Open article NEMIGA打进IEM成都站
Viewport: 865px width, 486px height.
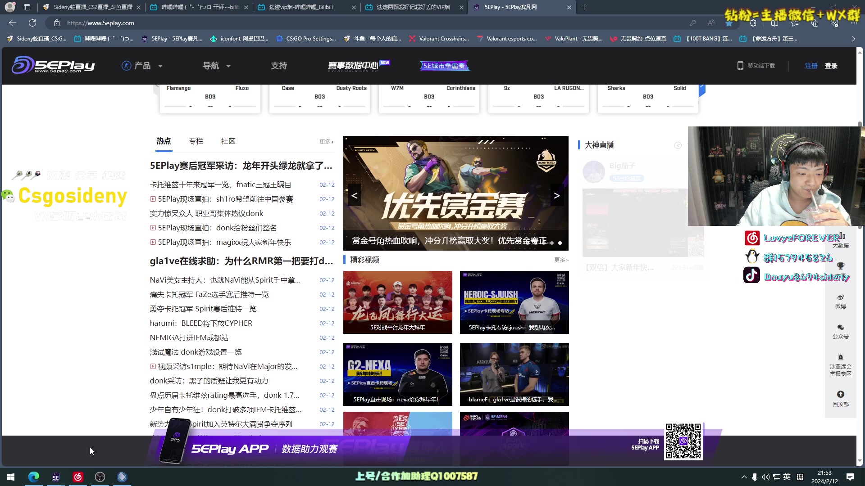click(x=189, y=337)
